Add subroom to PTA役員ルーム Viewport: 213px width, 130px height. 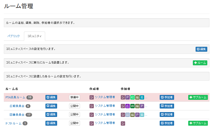[x=198, y=97]
